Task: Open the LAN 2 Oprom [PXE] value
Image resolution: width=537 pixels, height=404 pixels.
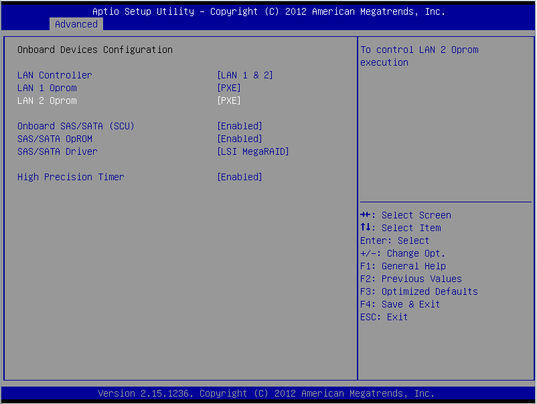Action: pos(229,100)
